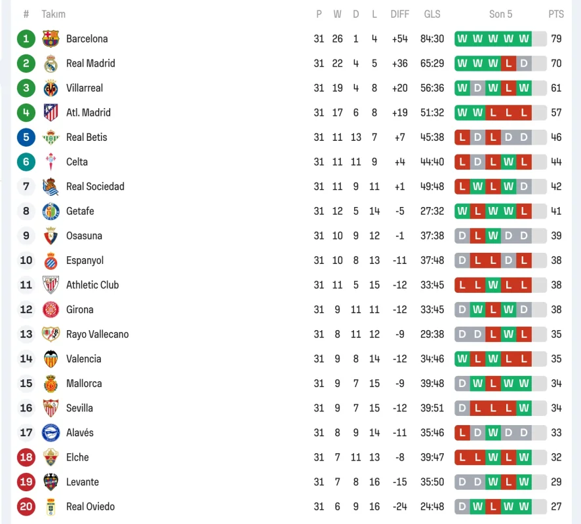Image resolution: width=581 pixels, height=524 pixels.
Task: Click the Athletic Club crest icon
Action: click(x=50, y=285)
